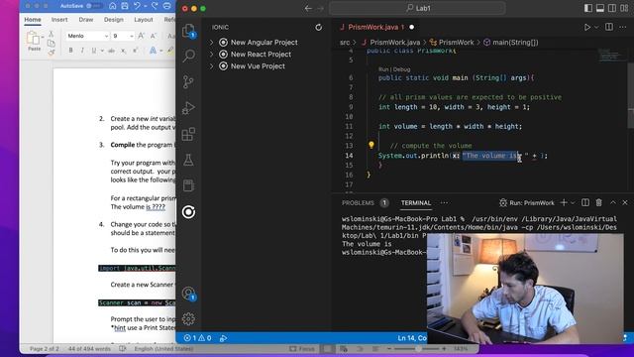Expand New React Project item
This screenshot has width=634, height=357.
click(211, 55)
